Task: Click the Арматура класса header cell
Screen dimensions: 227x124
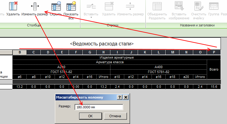Action: pyautogui.click(x=110, y=62)
